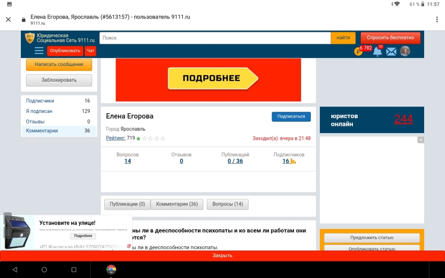Close the browser tab with X icon

click(8, 20)
